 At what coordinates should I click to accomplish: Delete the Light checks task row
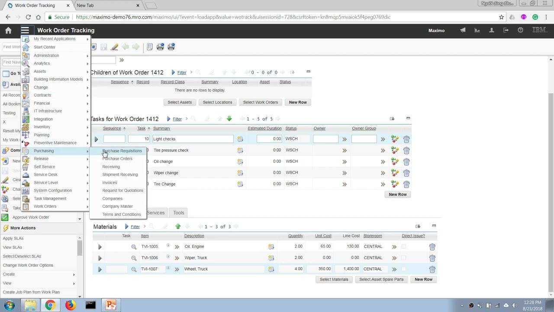point(406,139)
